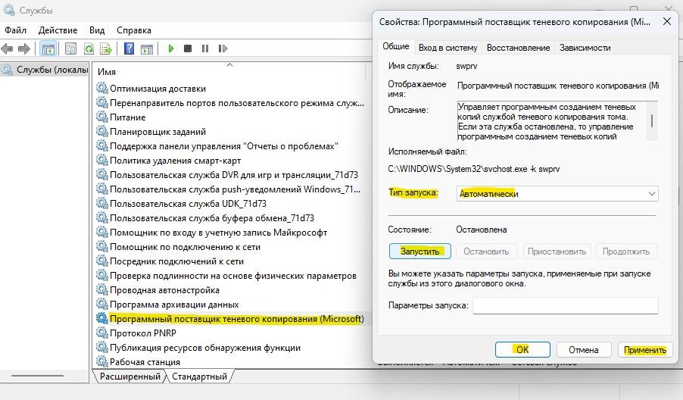Click the executable path C:\WINDOWS\System32\svchost.exe text

(x=473, y=169)
